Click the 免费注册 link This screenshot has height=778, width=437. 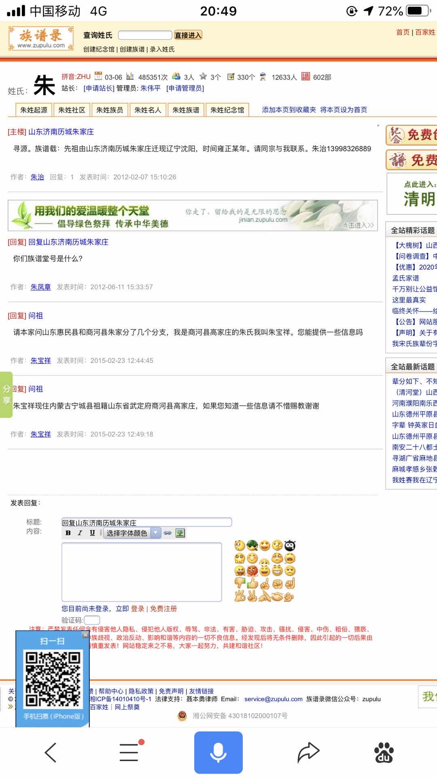click(x=163, y=609)
